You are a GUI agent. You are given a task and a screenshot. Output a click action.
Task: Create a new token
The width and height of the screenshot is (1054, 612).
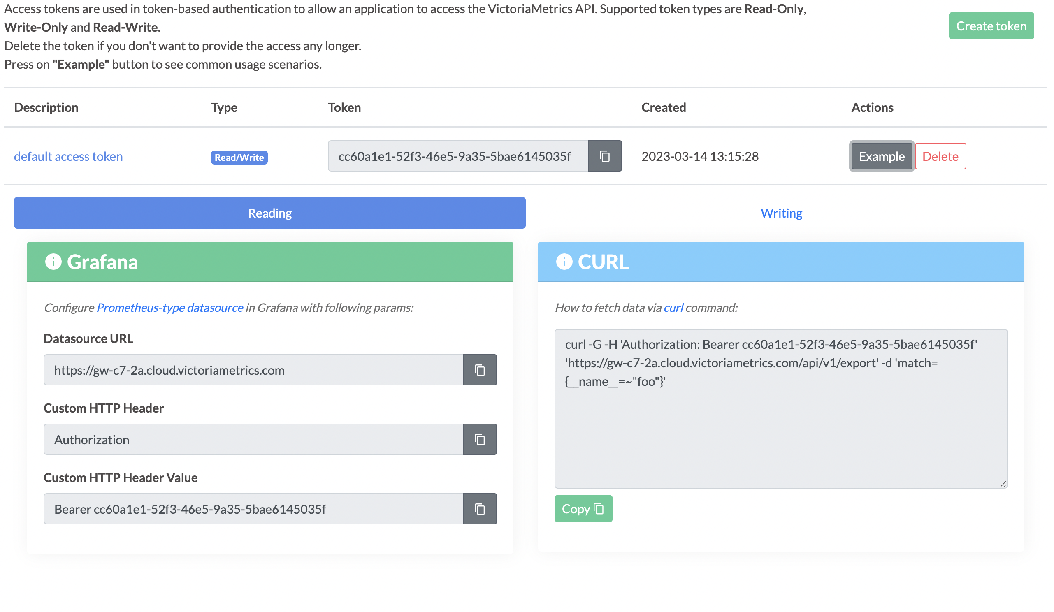992,26
